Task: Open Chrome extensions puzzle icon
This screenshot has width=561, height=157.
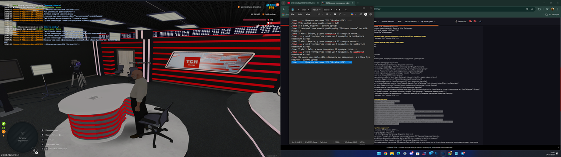Action: [x=540, y=9]
